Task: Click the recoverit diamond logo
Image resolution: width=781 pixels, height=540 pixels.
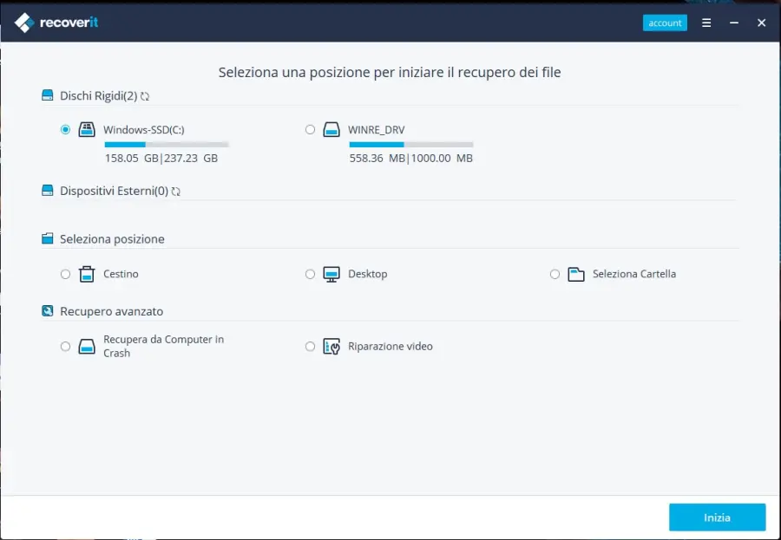Action: 23,23
